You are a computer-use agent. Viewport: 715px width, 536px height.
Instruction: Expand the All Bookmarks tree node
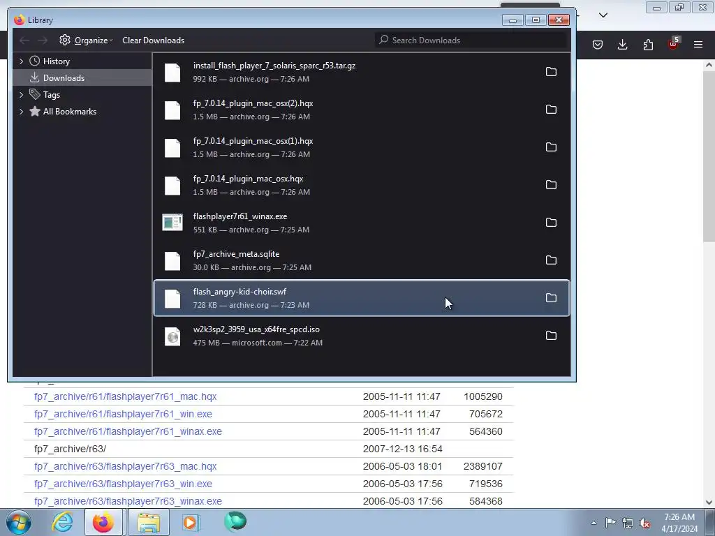click(21, 112)
